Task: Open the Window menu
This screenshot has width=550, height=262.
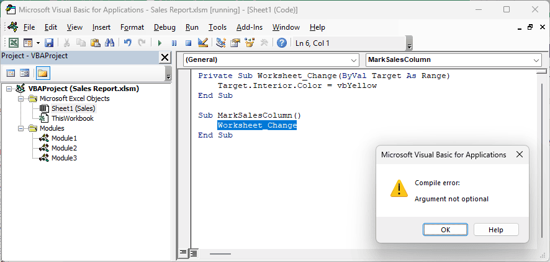Action: (x=286, y=27)
